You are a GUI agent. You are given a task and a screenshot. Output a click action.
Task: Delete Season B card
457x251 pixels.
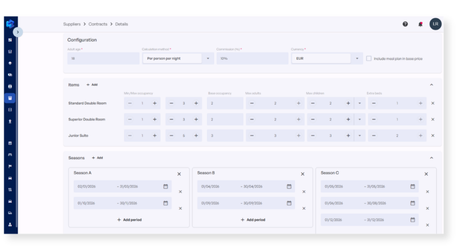point(303,174)
